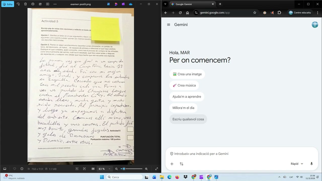Open Gemini hamburger main menu

pos(169,25)
